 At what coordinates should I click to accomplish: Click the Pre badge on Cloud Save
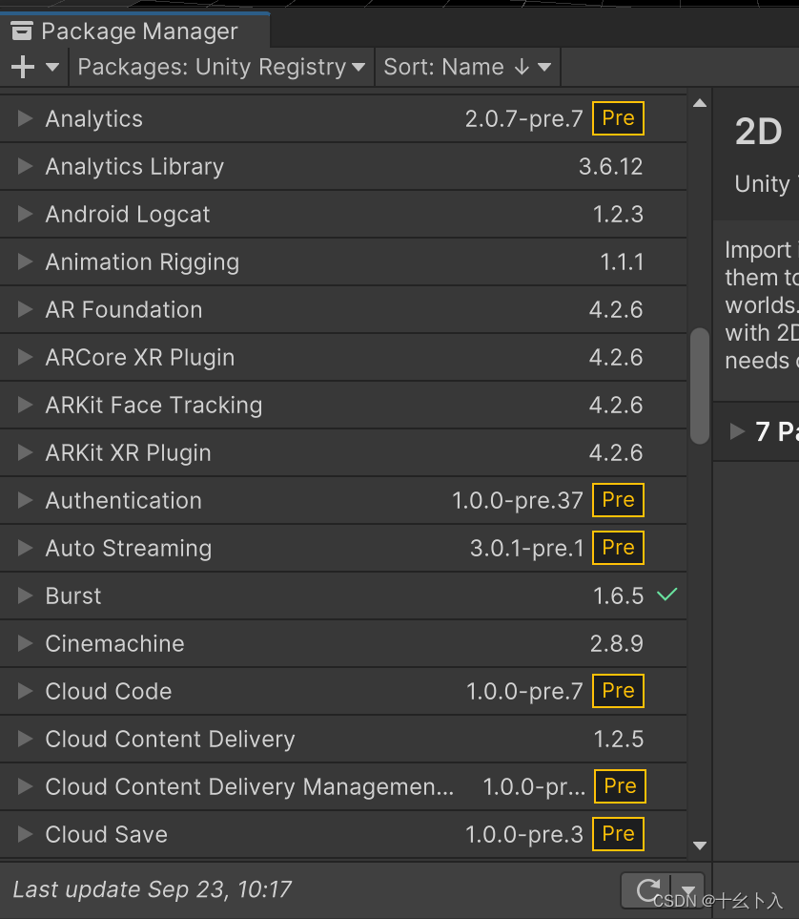click(x=618, y=834)
